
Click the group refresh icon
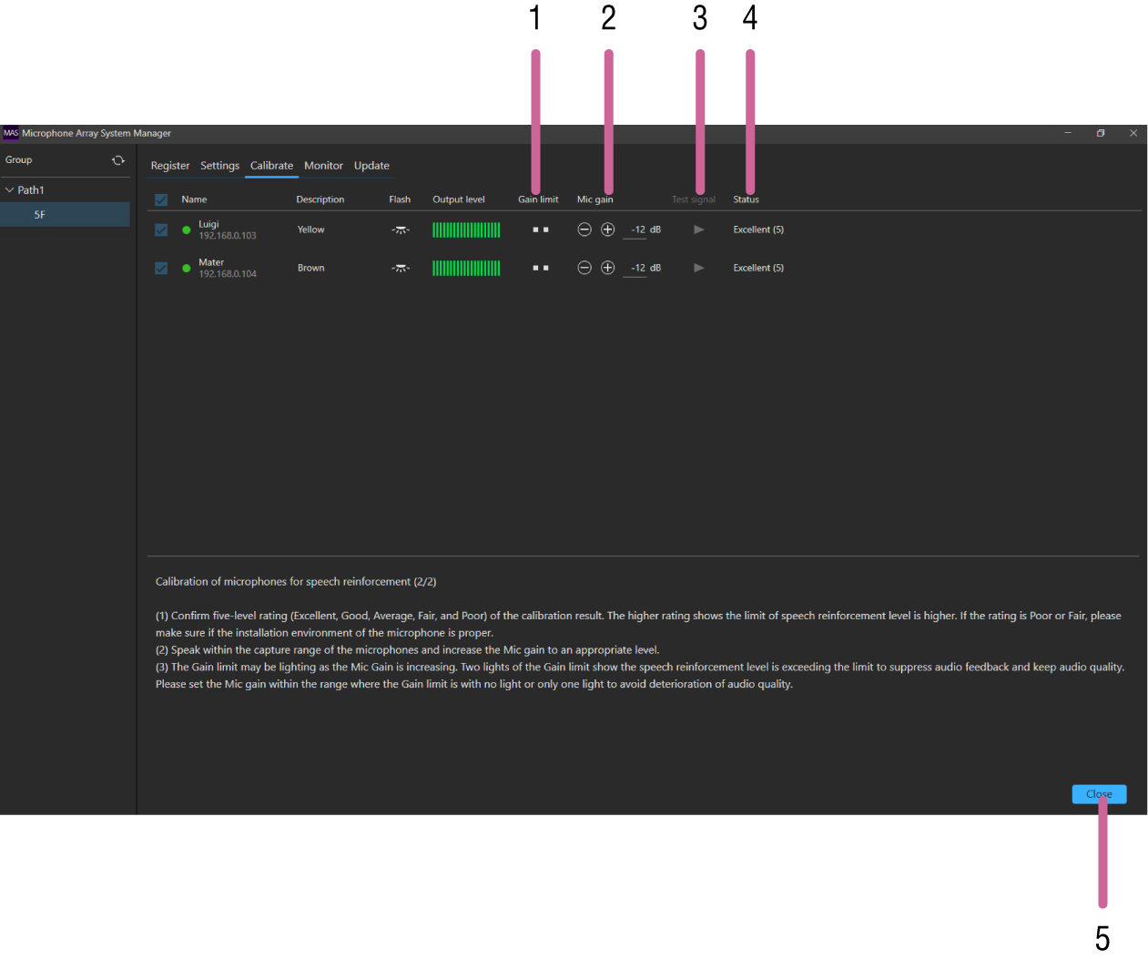(118, 160)
